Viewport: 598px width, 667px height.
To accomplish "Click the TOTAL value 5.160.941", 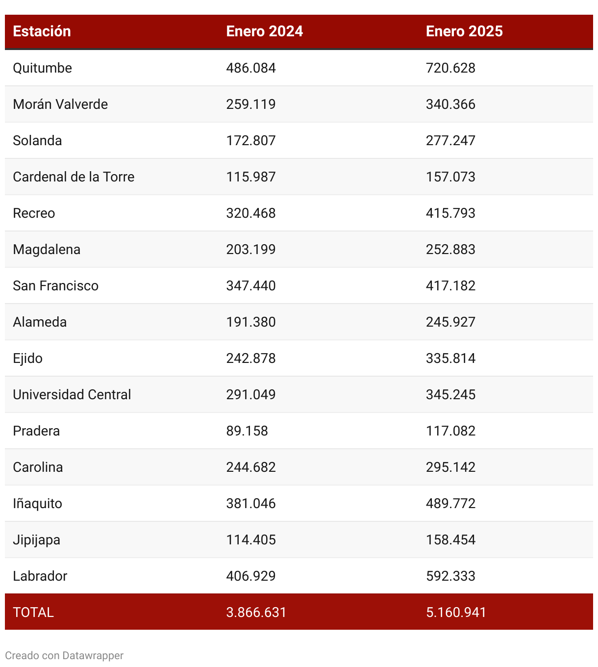I will click(456, 612).
